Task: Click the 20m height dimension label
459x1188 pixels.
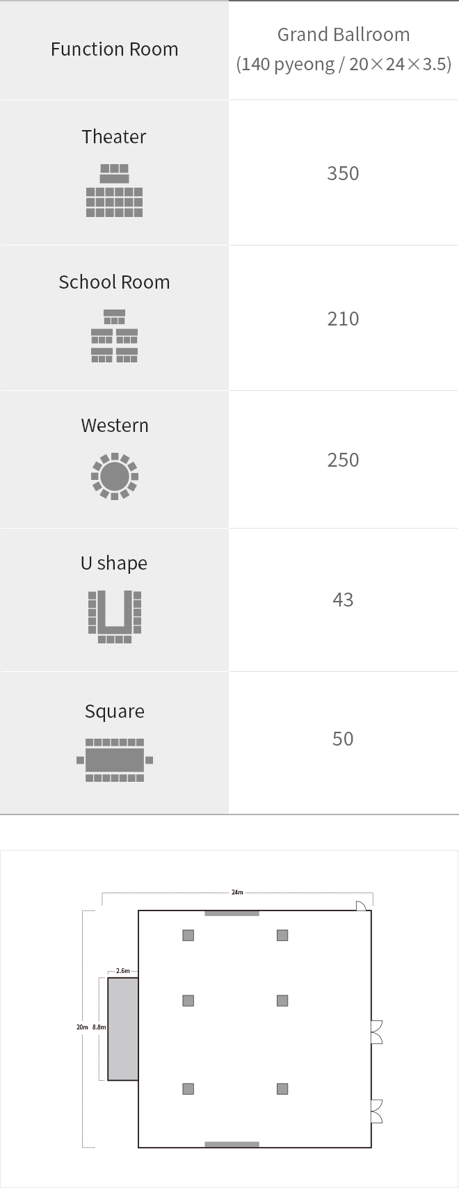Action: (83, 1027)
